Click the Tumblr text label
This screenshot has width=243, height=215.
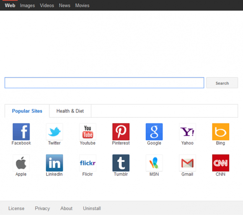[121, 174]
